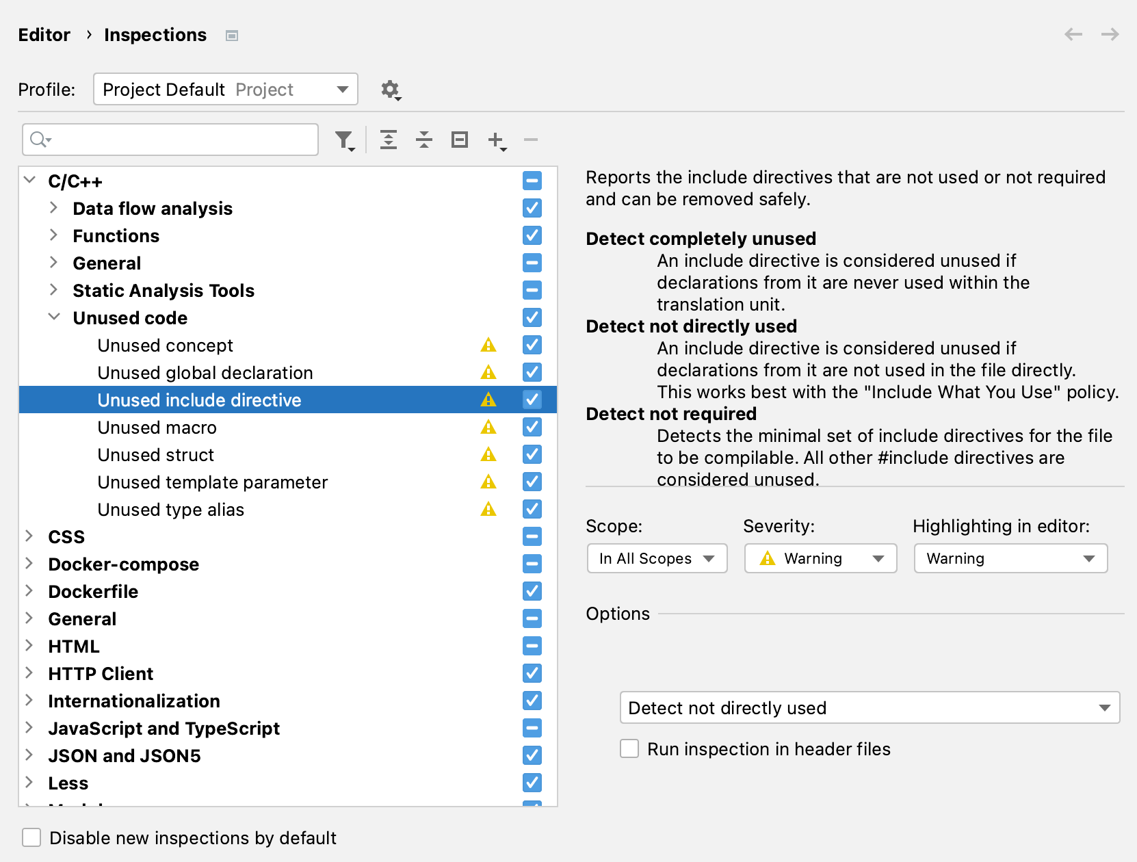This screenshot has width=1137, height=862.
Task: Add a custom inspection with the plus icon
Action: coord(495,140)
